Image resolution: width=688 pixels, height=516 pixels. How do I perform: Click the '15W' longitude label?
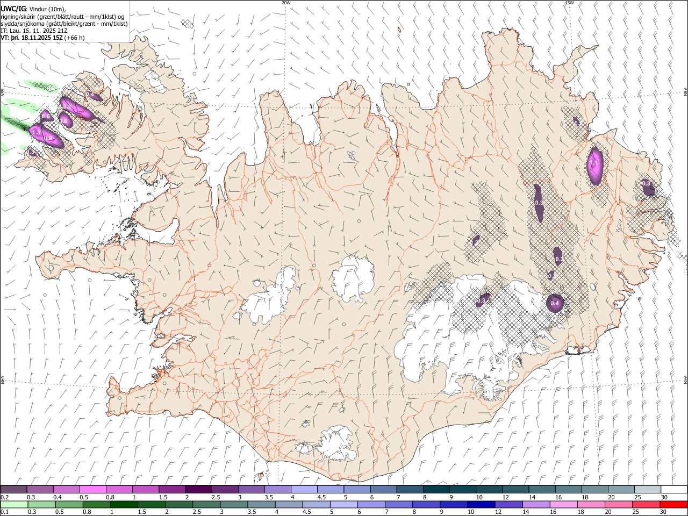[569, 3]
